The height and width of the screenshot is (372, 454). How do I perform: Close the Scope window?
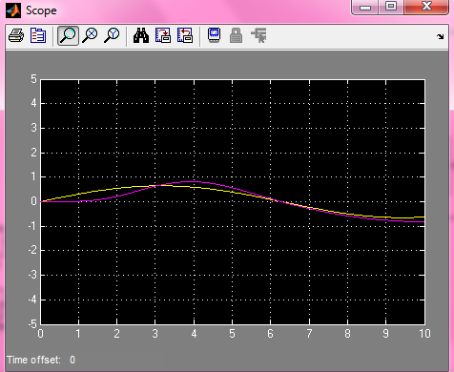point(426,7)
